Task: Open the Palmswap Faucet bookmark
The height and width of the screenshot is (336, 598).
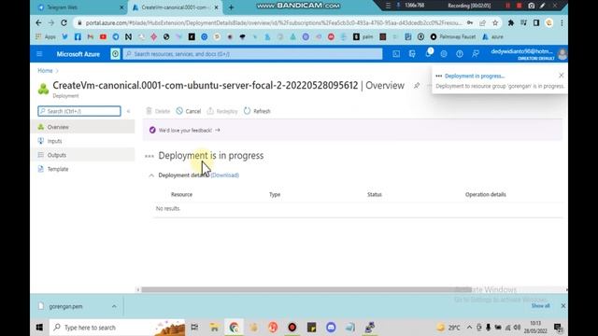Action: (x=452, y=37)
